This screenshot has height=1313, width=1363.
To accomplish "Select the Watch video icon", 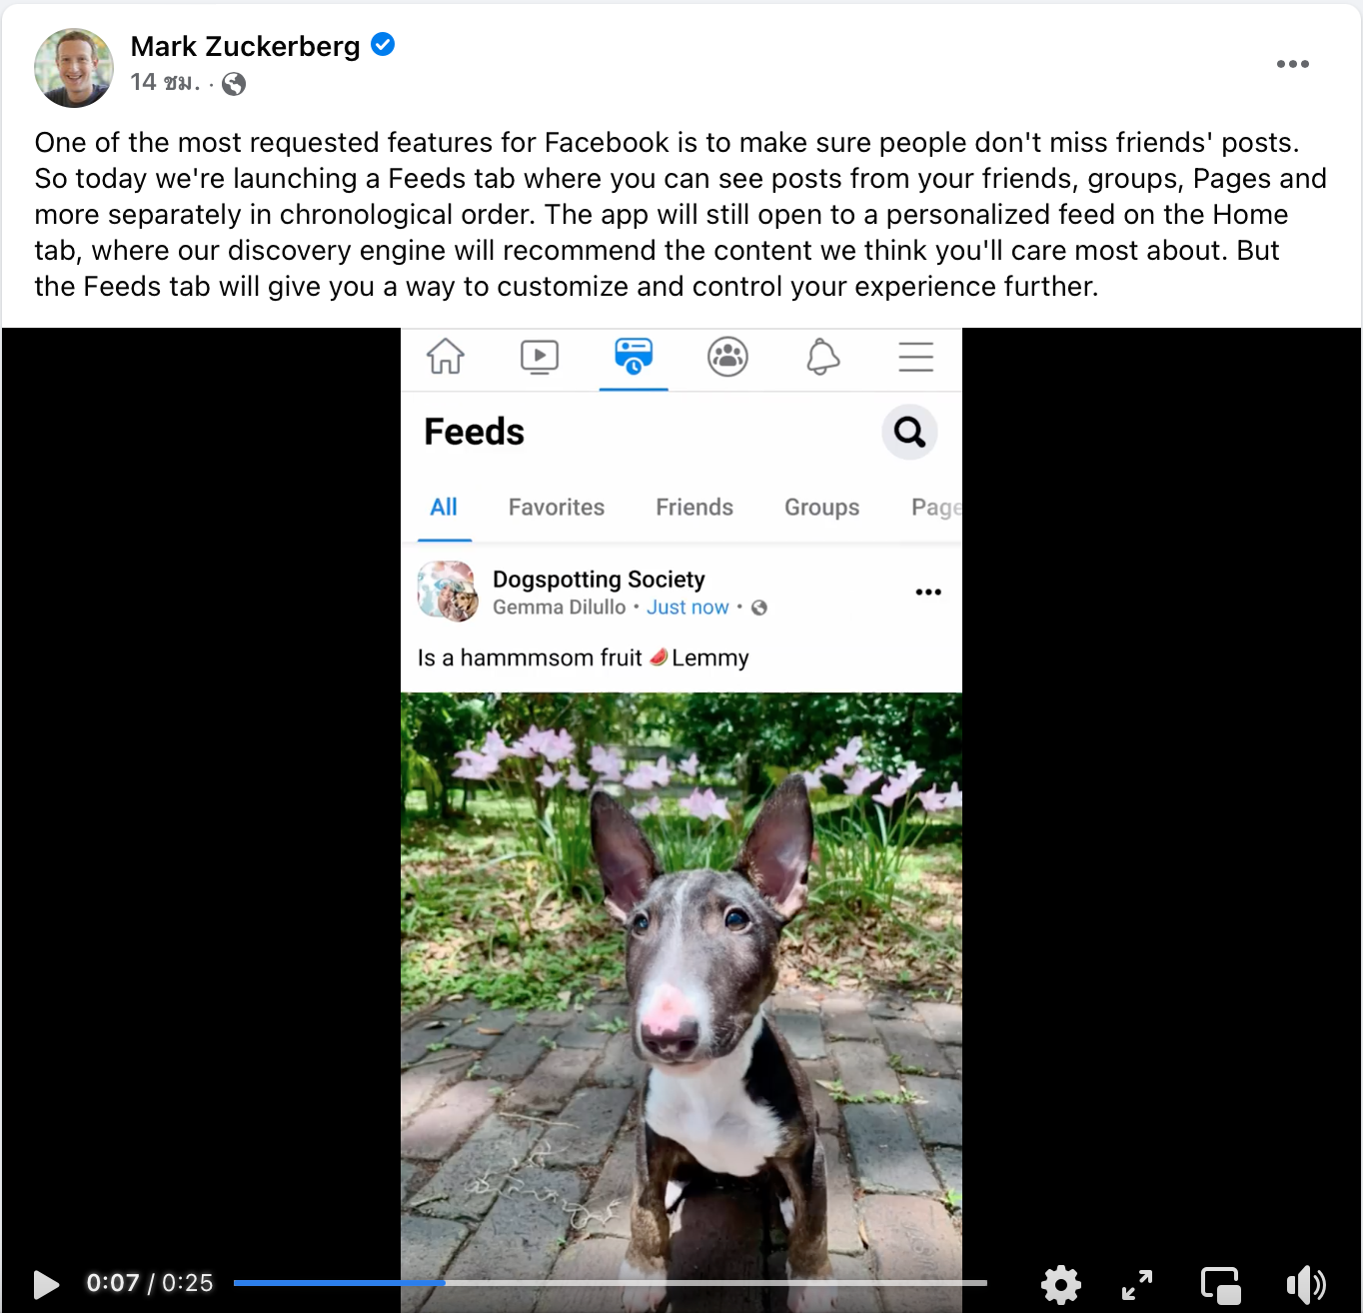I will pos(540,357).
